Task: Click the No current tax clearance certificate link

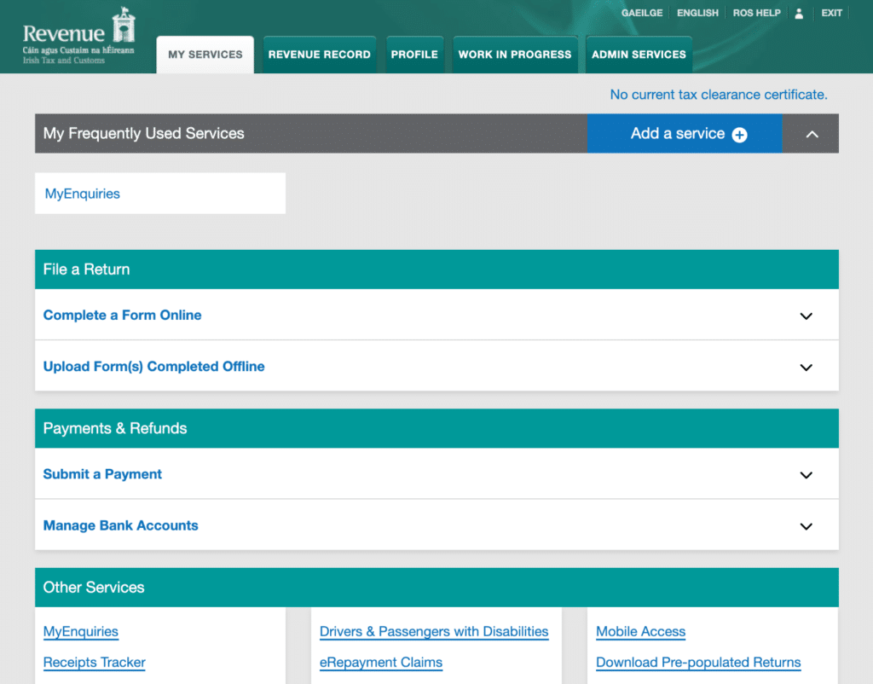Action: pos(718,95)
